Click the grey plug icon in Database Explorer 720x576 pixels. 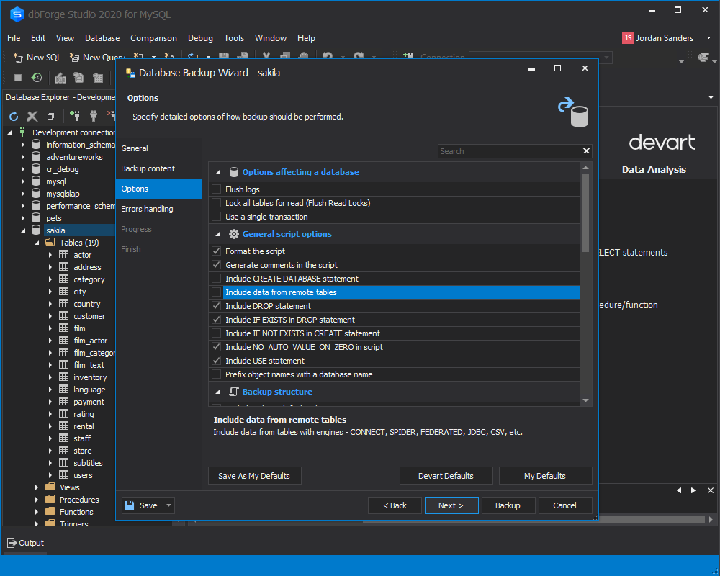pyautogui.click(x=93, y=116)
